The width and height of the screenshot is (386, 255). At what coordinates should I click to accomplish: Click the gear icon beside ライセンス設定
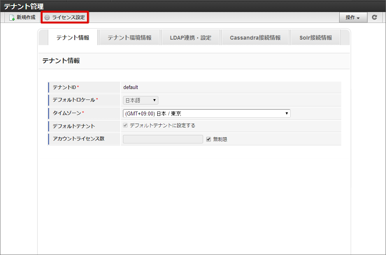tap(47, 17)
